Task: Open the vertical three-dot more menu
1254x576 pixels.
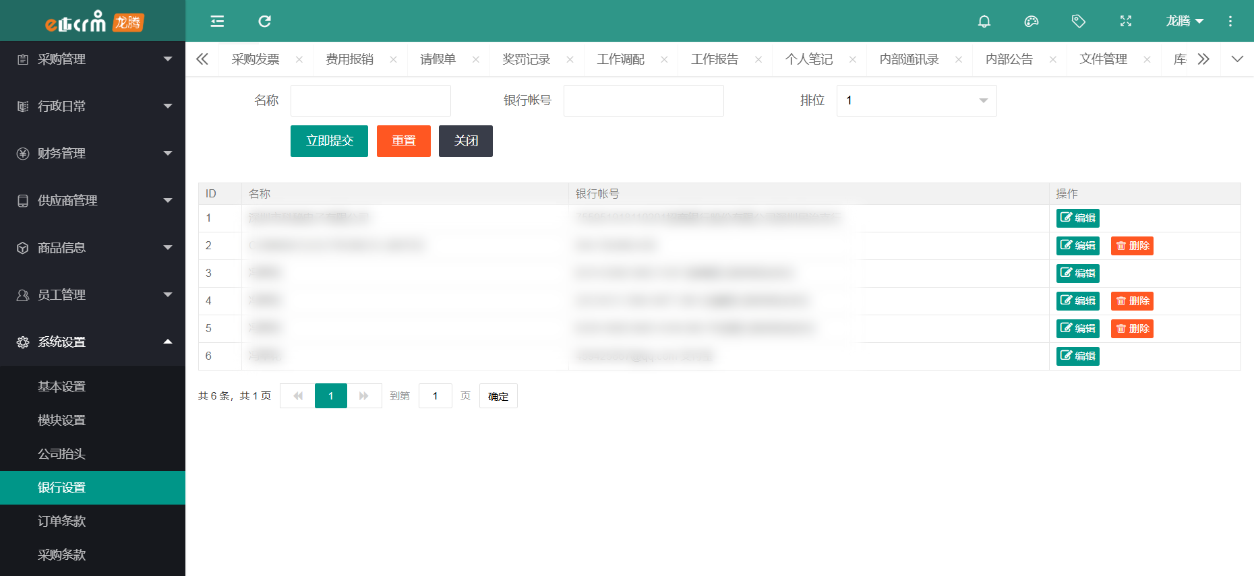Action: click(1230, 22)
